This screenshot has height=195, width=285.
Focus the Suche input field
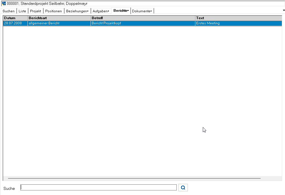(x=99, y=188)
